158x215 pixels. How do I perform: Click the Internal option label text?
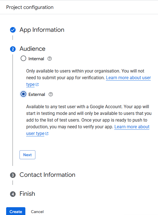point(36,59)
